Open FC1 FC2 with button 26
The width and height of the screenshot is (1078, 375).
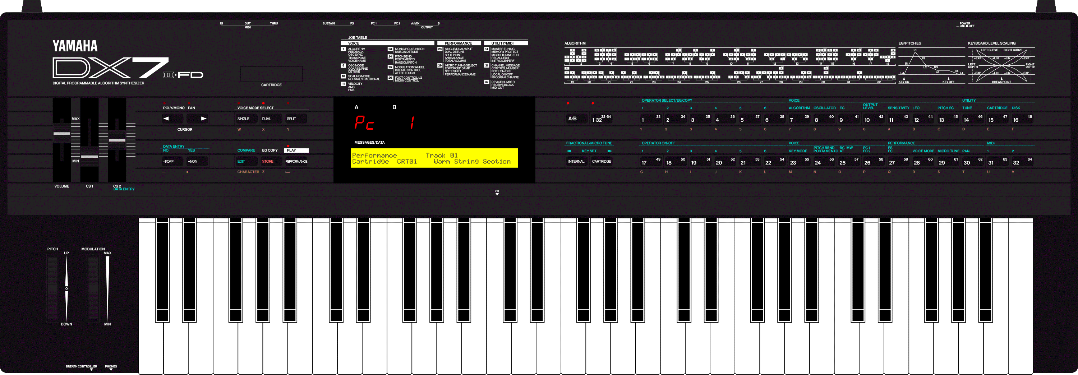click(x=874, y=162)
